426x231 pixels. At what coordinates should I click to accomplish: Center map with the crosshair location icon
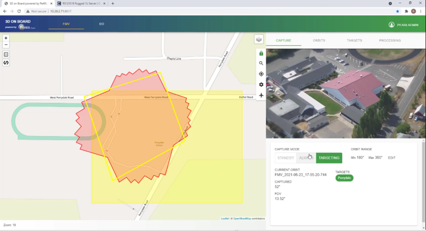[x=261, y=74]
